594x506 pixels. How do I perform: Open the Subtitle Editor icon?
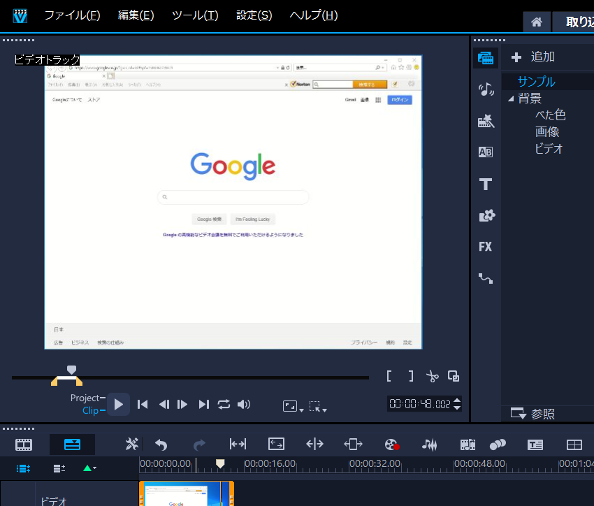point(535,444)
